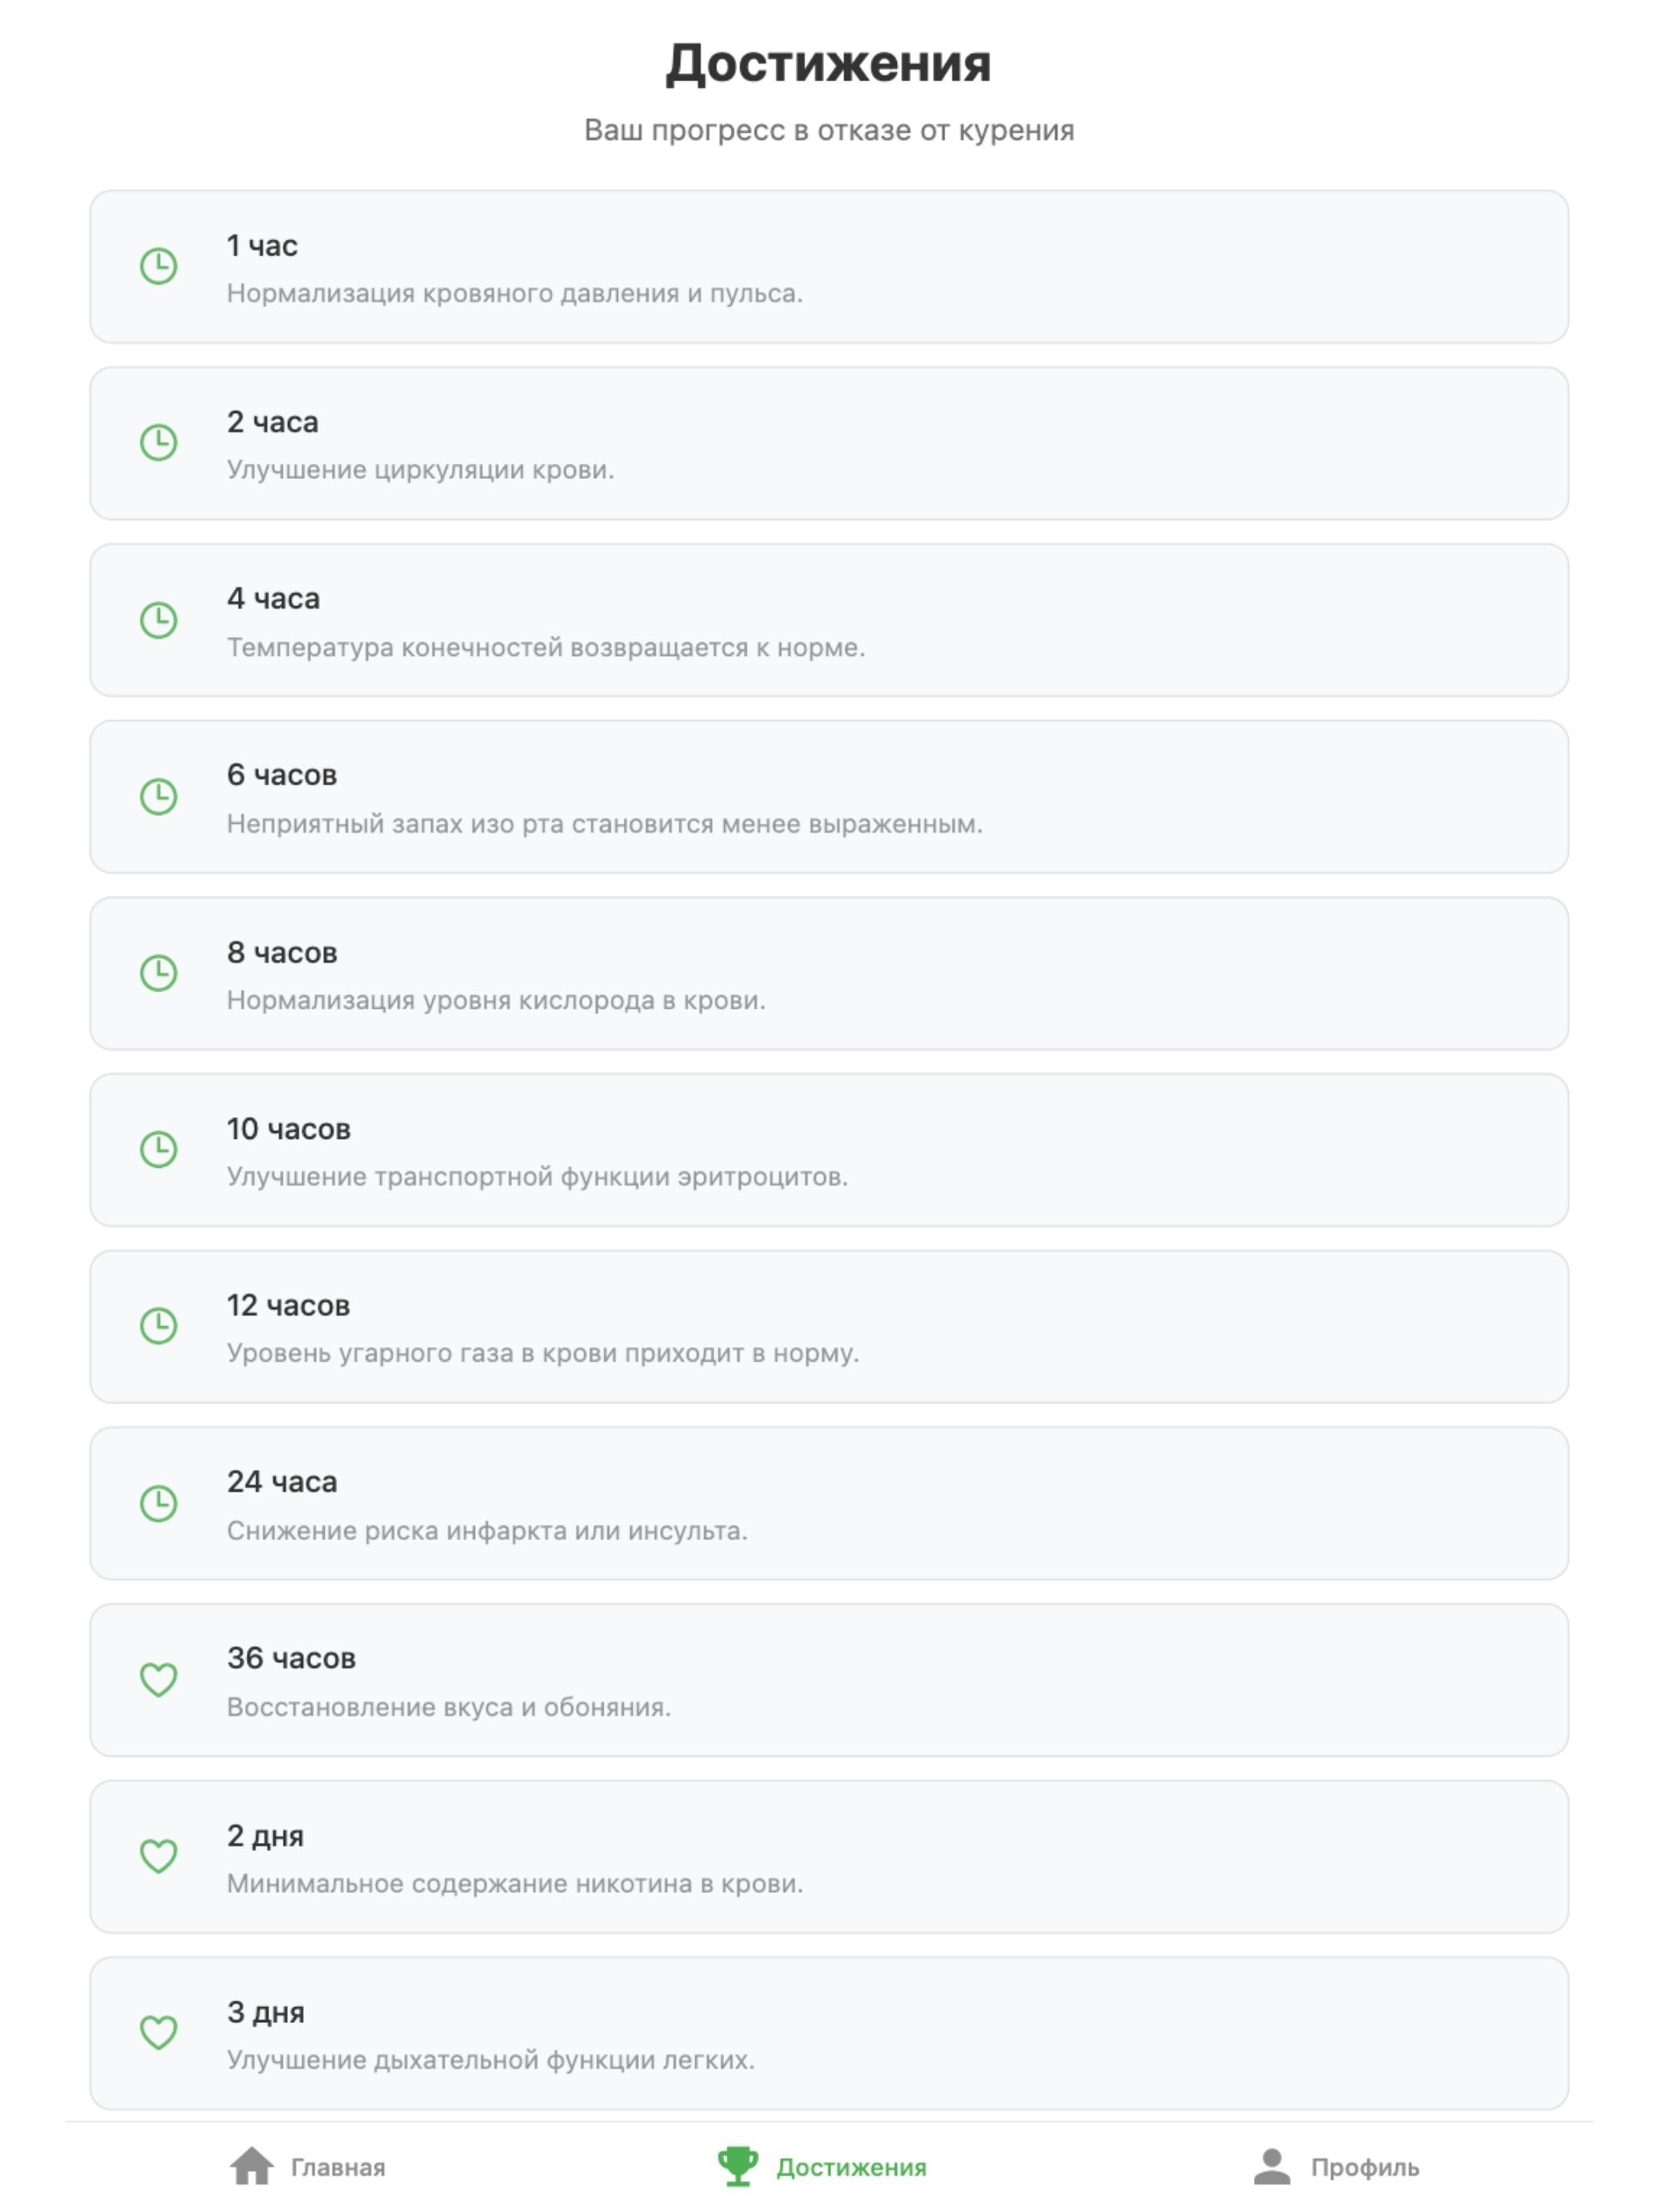Click the house icon for Главная
The width and height of the screenshot is (1659, 2212).
click(252, 2166)
